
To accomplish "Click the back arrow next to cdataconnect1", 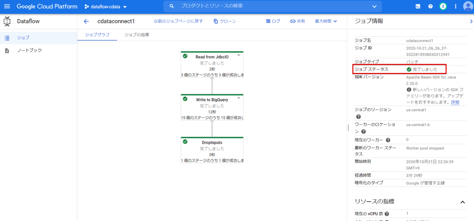I will tap(87, 21).
